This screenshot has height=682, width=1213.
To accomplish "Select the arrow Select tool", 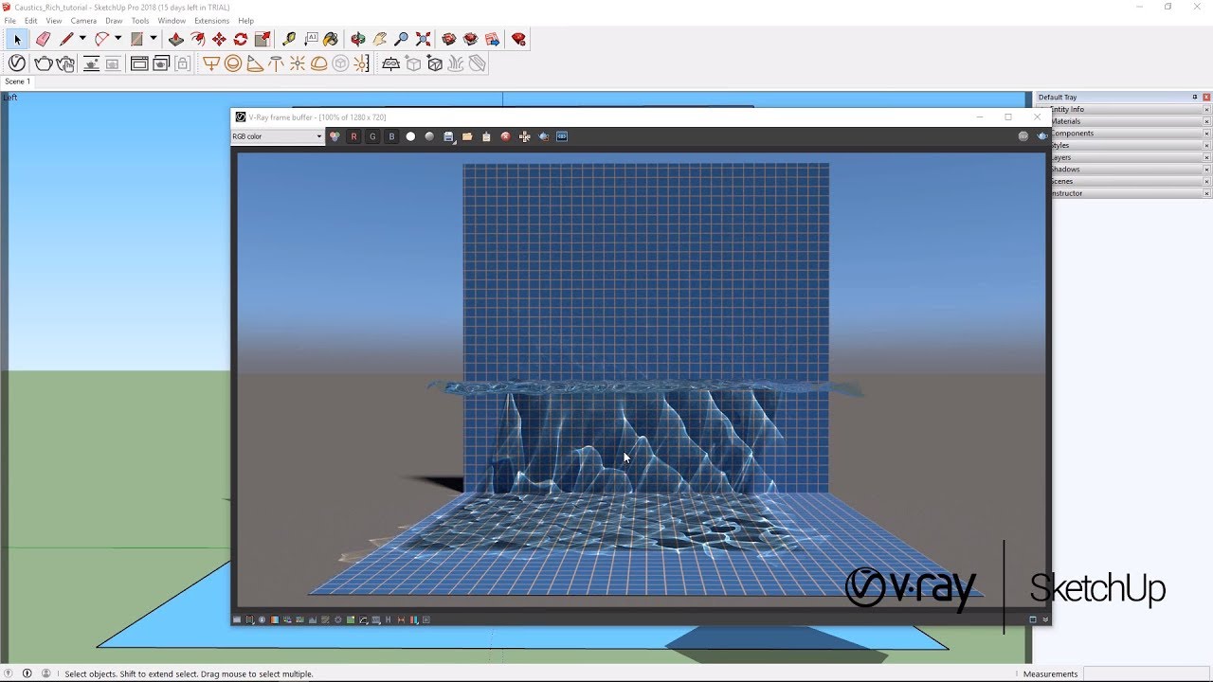I will (17, 39).
